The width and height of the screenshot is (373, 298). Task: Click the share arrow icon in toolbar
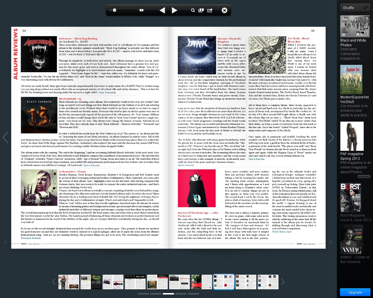point(210,10)
